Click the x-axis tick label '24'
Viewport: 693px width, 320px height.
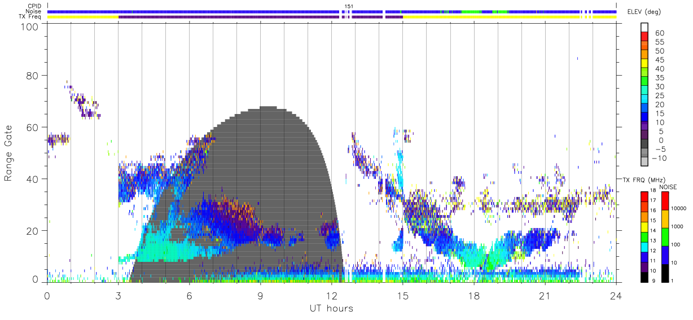[x=616, y=296]
